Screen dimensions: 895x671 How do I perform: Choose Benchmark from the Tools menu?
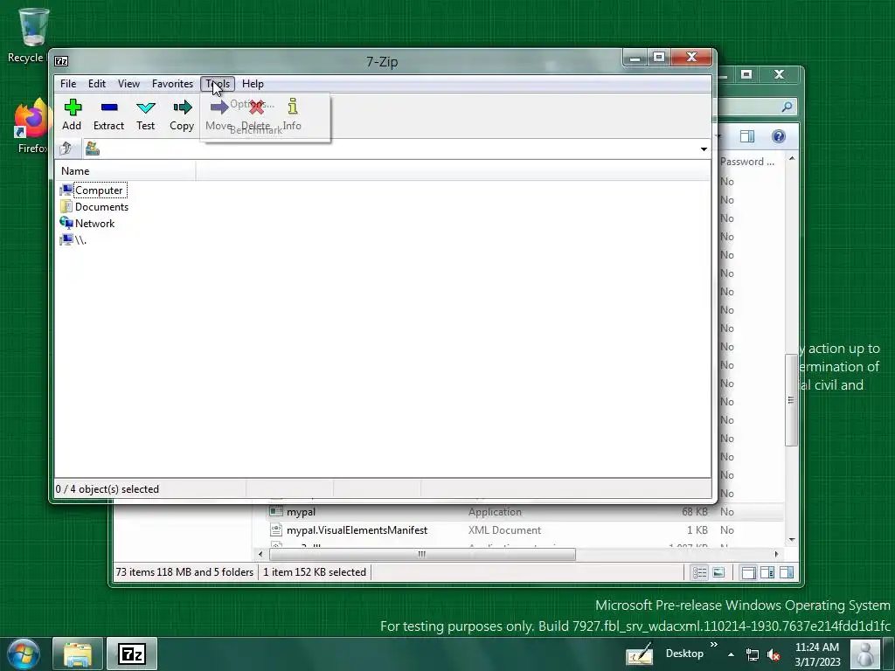[x=256, y=130]
